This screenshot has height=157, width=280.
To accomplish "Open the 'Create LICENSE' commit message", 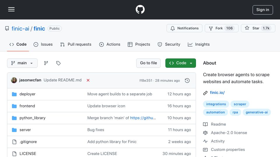I will (102, 154).
